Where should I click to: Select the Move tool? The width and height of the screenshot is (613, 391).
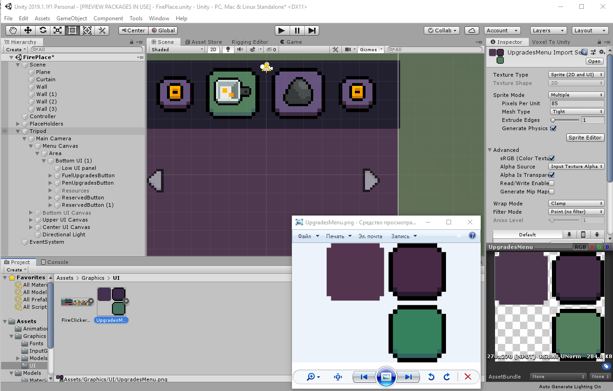(28, 30)
